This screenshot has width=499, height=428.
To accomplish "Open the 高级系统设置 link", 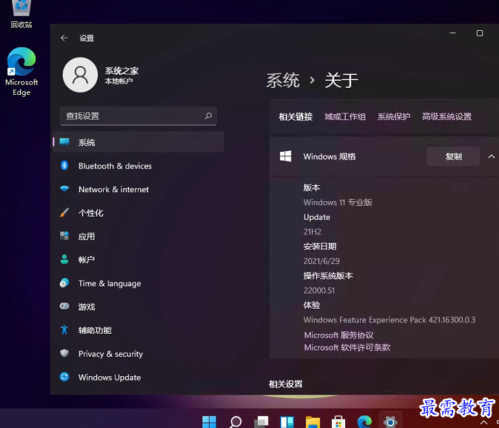I will point(446,117).
